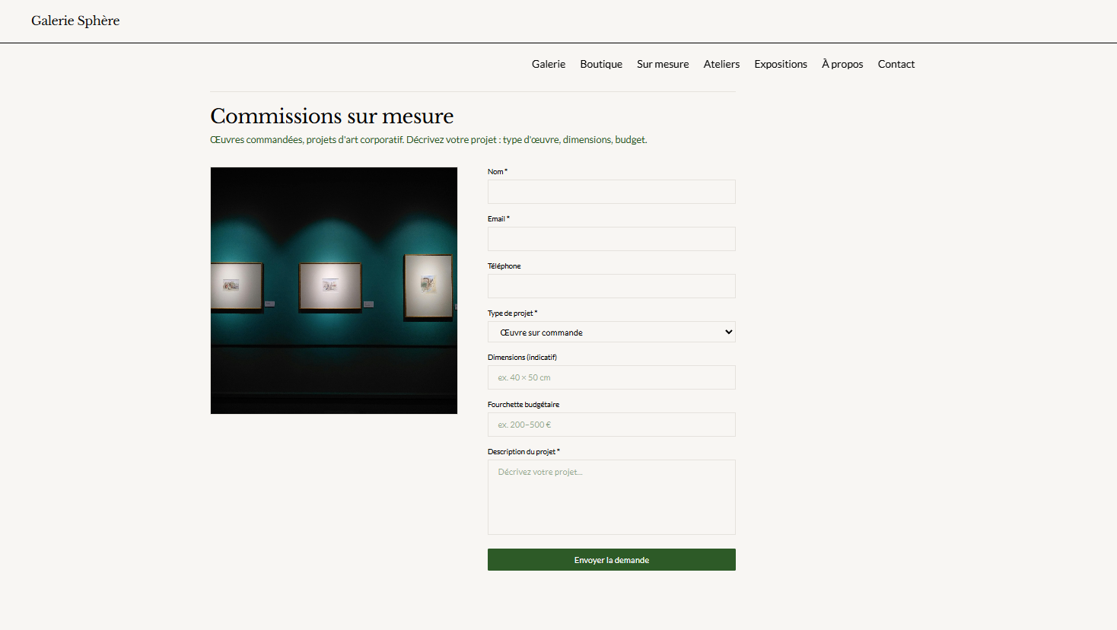The width and height of the screenshot is (1117, 630).
Task: Click the gallery wall photo
Action: coord(333,290)
